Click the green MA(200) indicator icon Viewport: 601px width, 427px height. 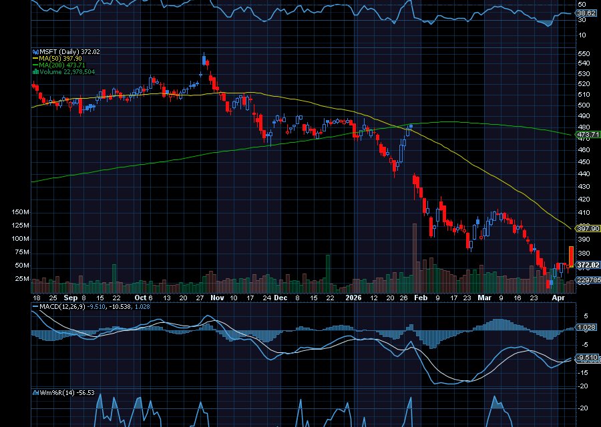pos(35,65)
